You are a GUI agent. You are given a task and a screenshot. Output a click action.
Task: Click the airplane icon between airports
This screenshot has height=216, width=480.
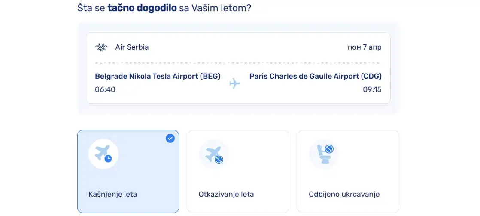tap(235, 83)
